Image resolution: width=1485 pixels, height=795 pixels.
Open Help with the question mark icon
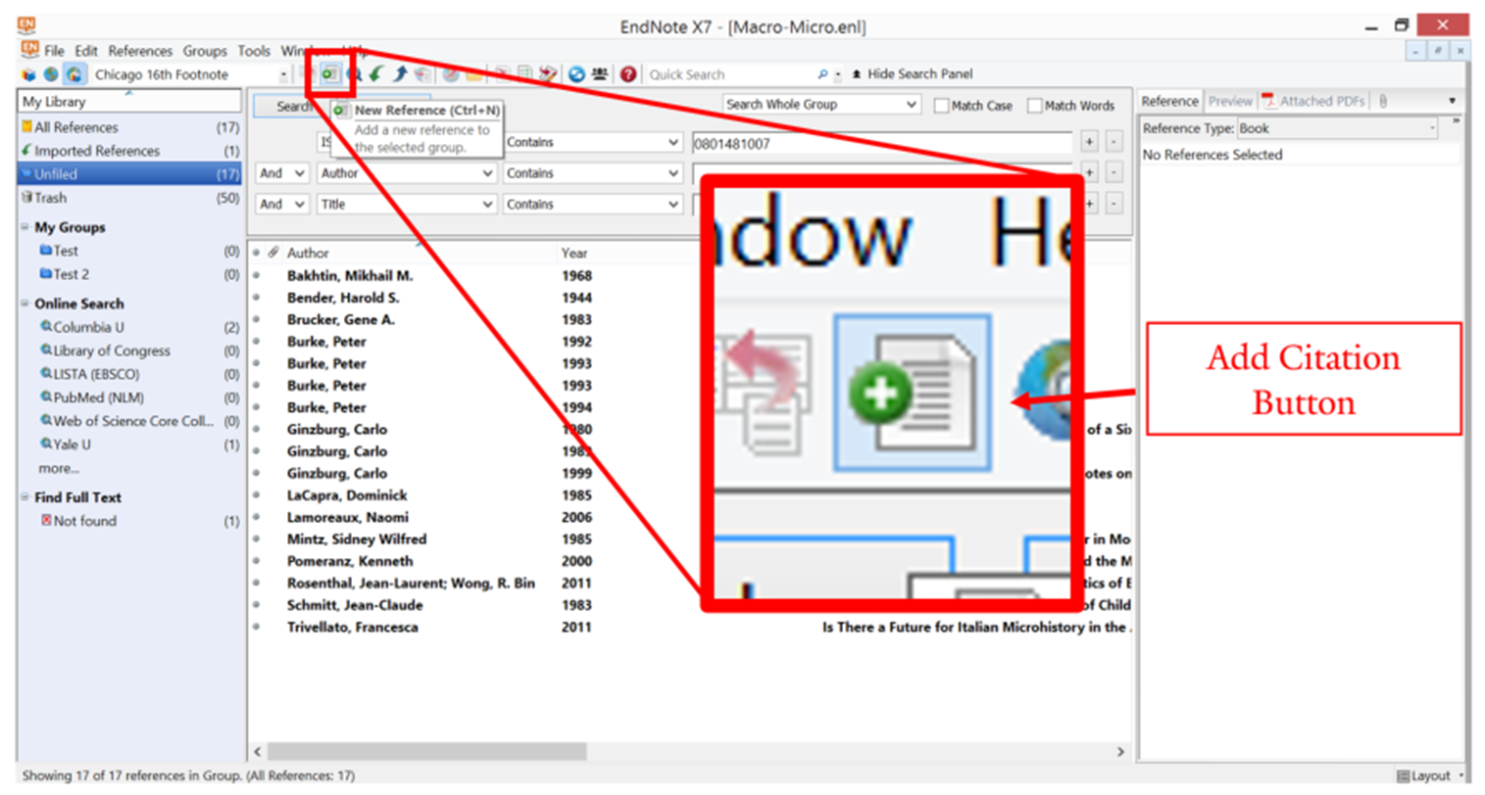628,74
